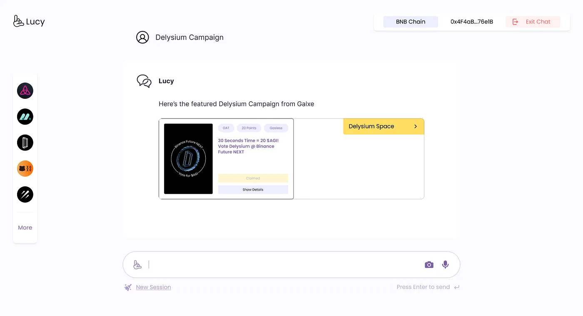Select the Delysium door icon in sidebar
The image size is (583, 316).
click(25, 143)
